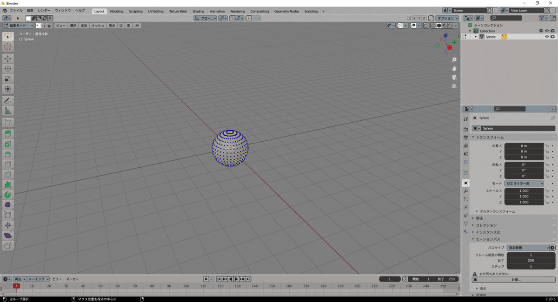The image size is (558, 302).
Task: Select the Shrink/Fatten tool
Action: coord(8,225)
